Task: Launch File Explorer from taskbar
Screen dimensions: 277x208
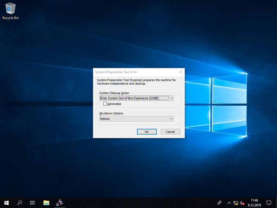Action: pyautogui.click(x=46, y=203)
